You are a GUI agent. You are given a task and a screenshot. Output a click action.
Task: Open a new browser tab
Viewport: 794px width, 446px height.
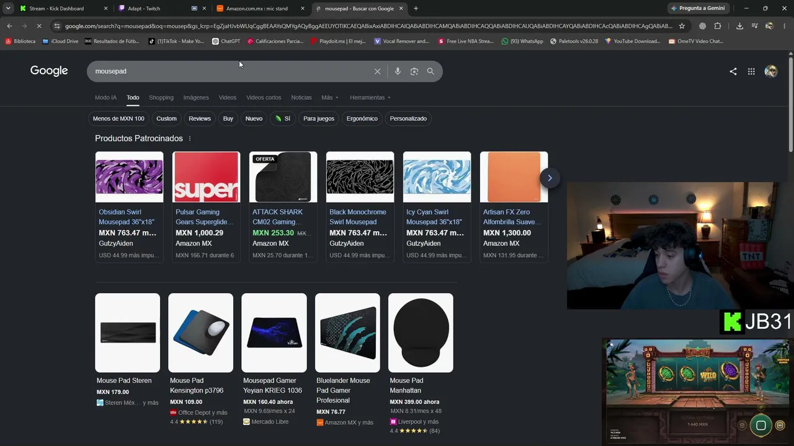point(416,9)
